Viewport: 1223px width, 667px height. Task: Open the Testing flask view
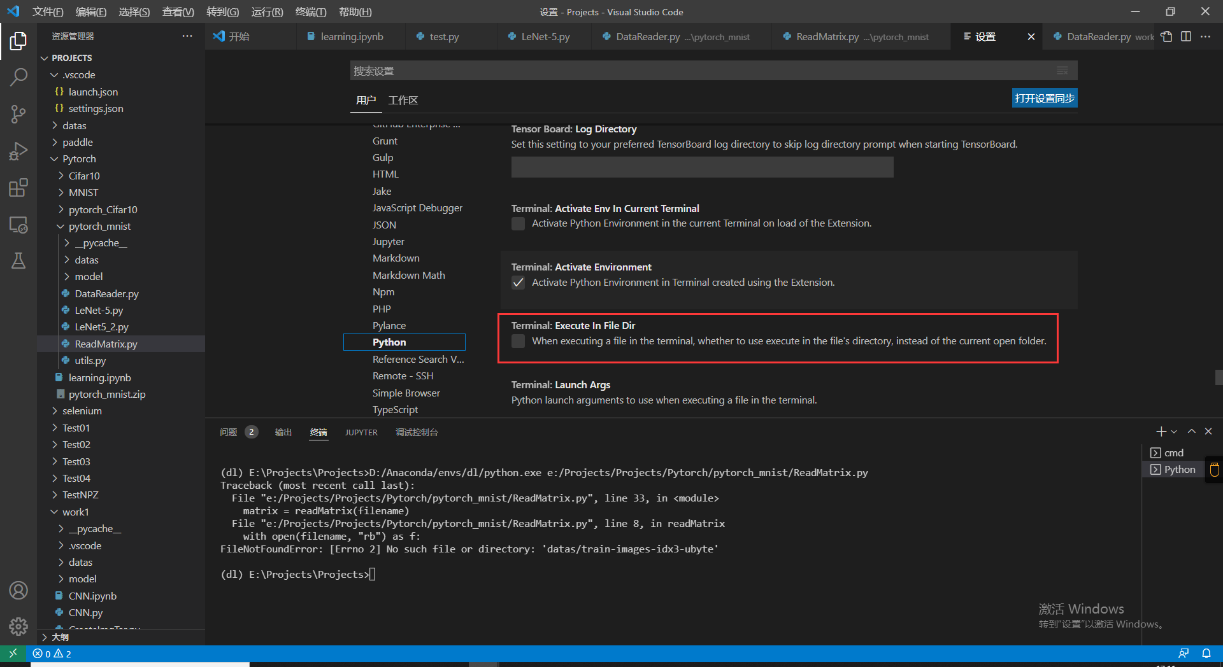pyautogui.click(x=18, y=260)
